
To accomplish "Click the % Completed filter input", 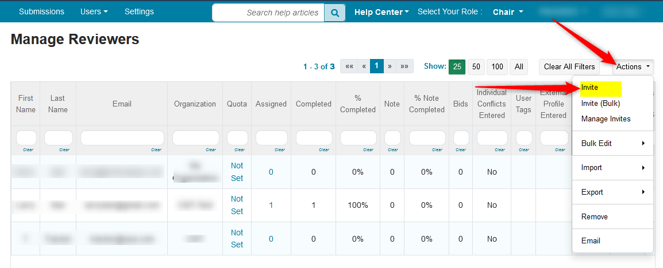I will (x=358, y=138).
